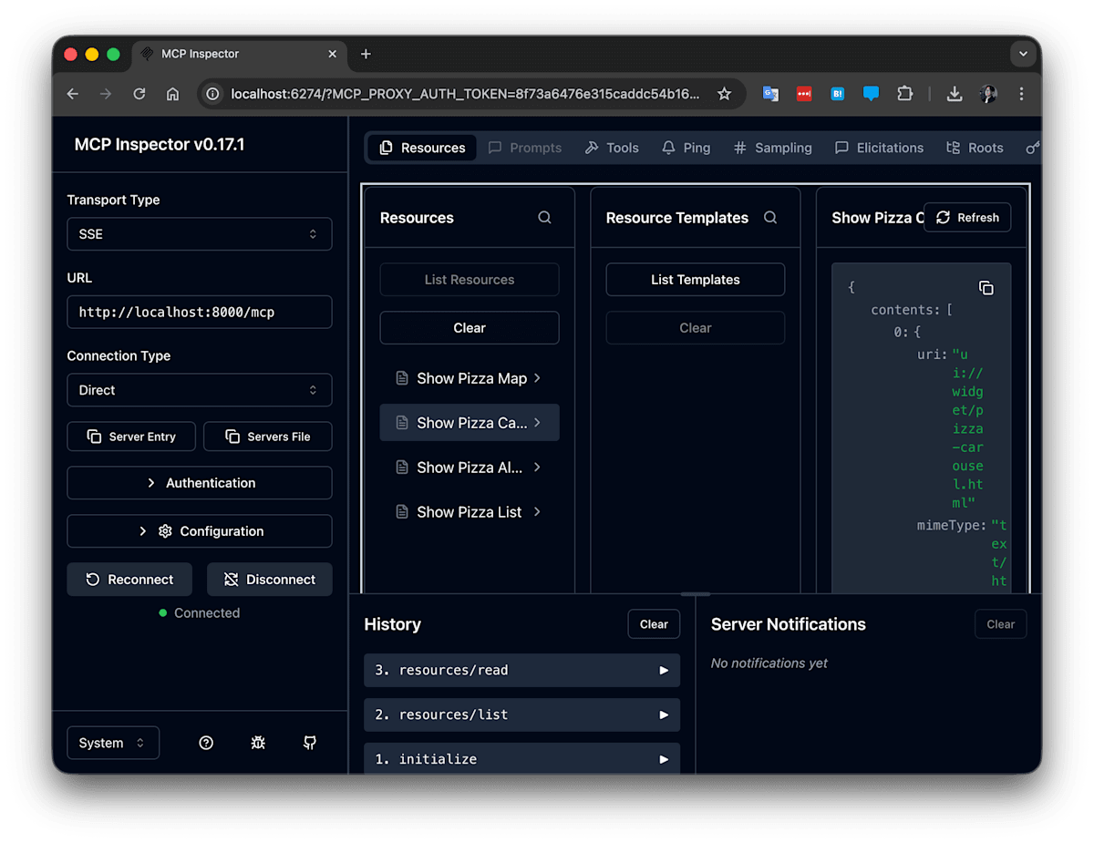Open the GitHub icon in the sidebar
The width and height of the screenshot is (1094, 843).
310,743
